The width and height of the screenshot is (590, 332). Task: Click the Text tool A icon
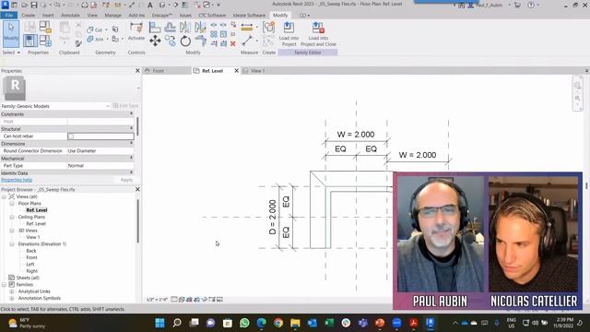[x=149, y=5]
